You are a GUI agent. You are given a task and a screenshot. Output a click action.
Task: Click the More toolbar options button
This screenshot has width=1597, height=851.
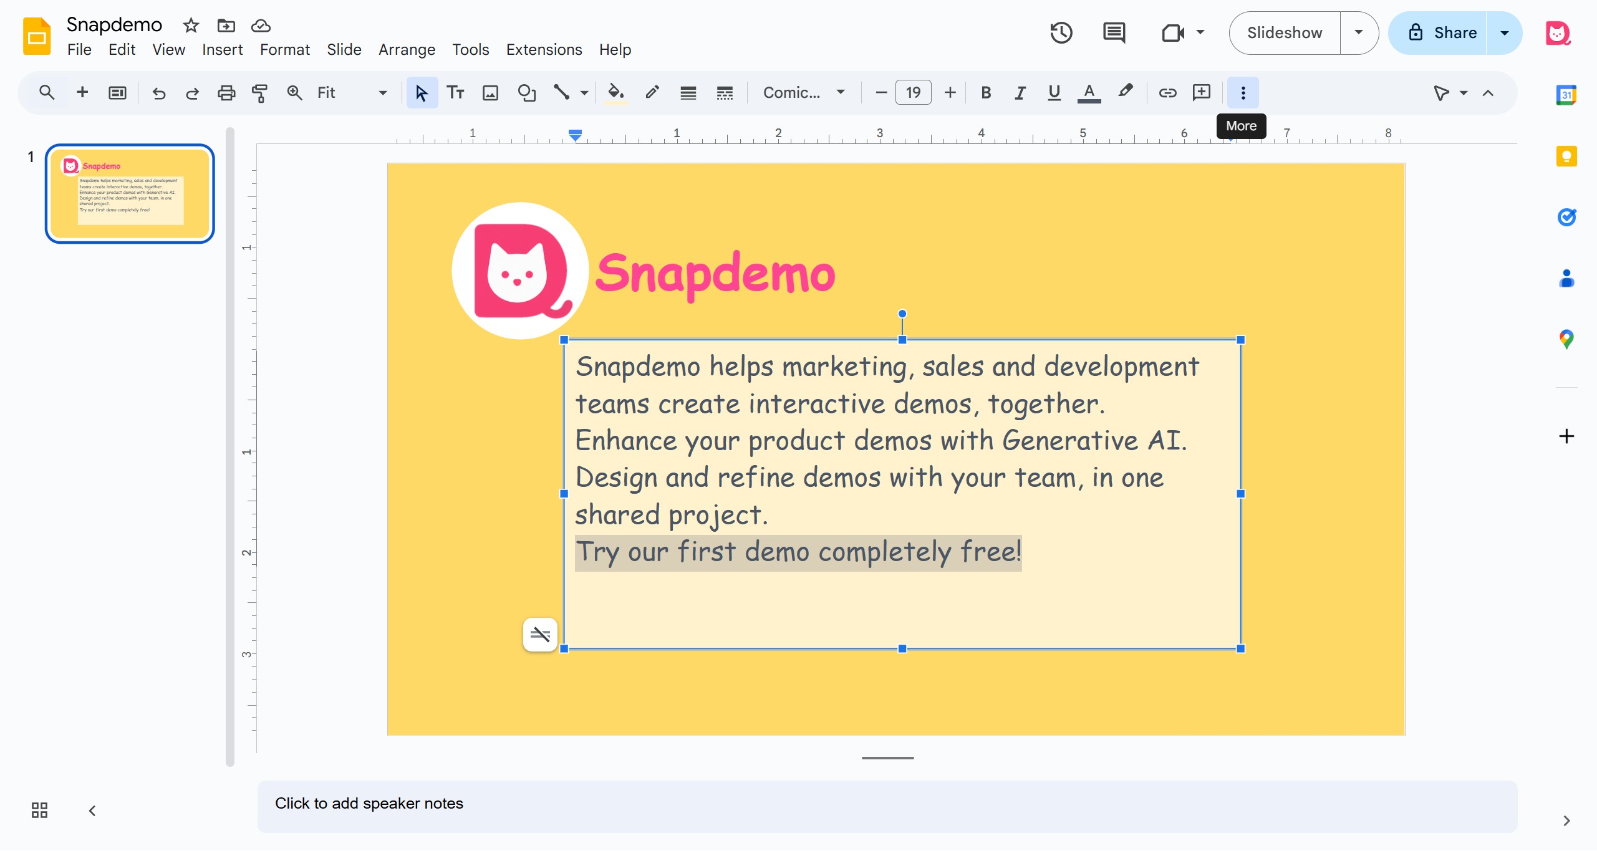[x=1243, y=93]
